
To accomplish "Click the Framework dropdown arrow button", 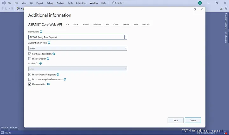I will (x=126, y=37).
